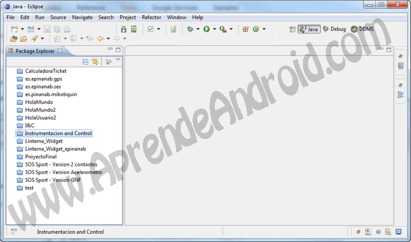Viewport: 411px width, 242px height.
Task: Click the Declaration icon in status bar
Action: 388,232
